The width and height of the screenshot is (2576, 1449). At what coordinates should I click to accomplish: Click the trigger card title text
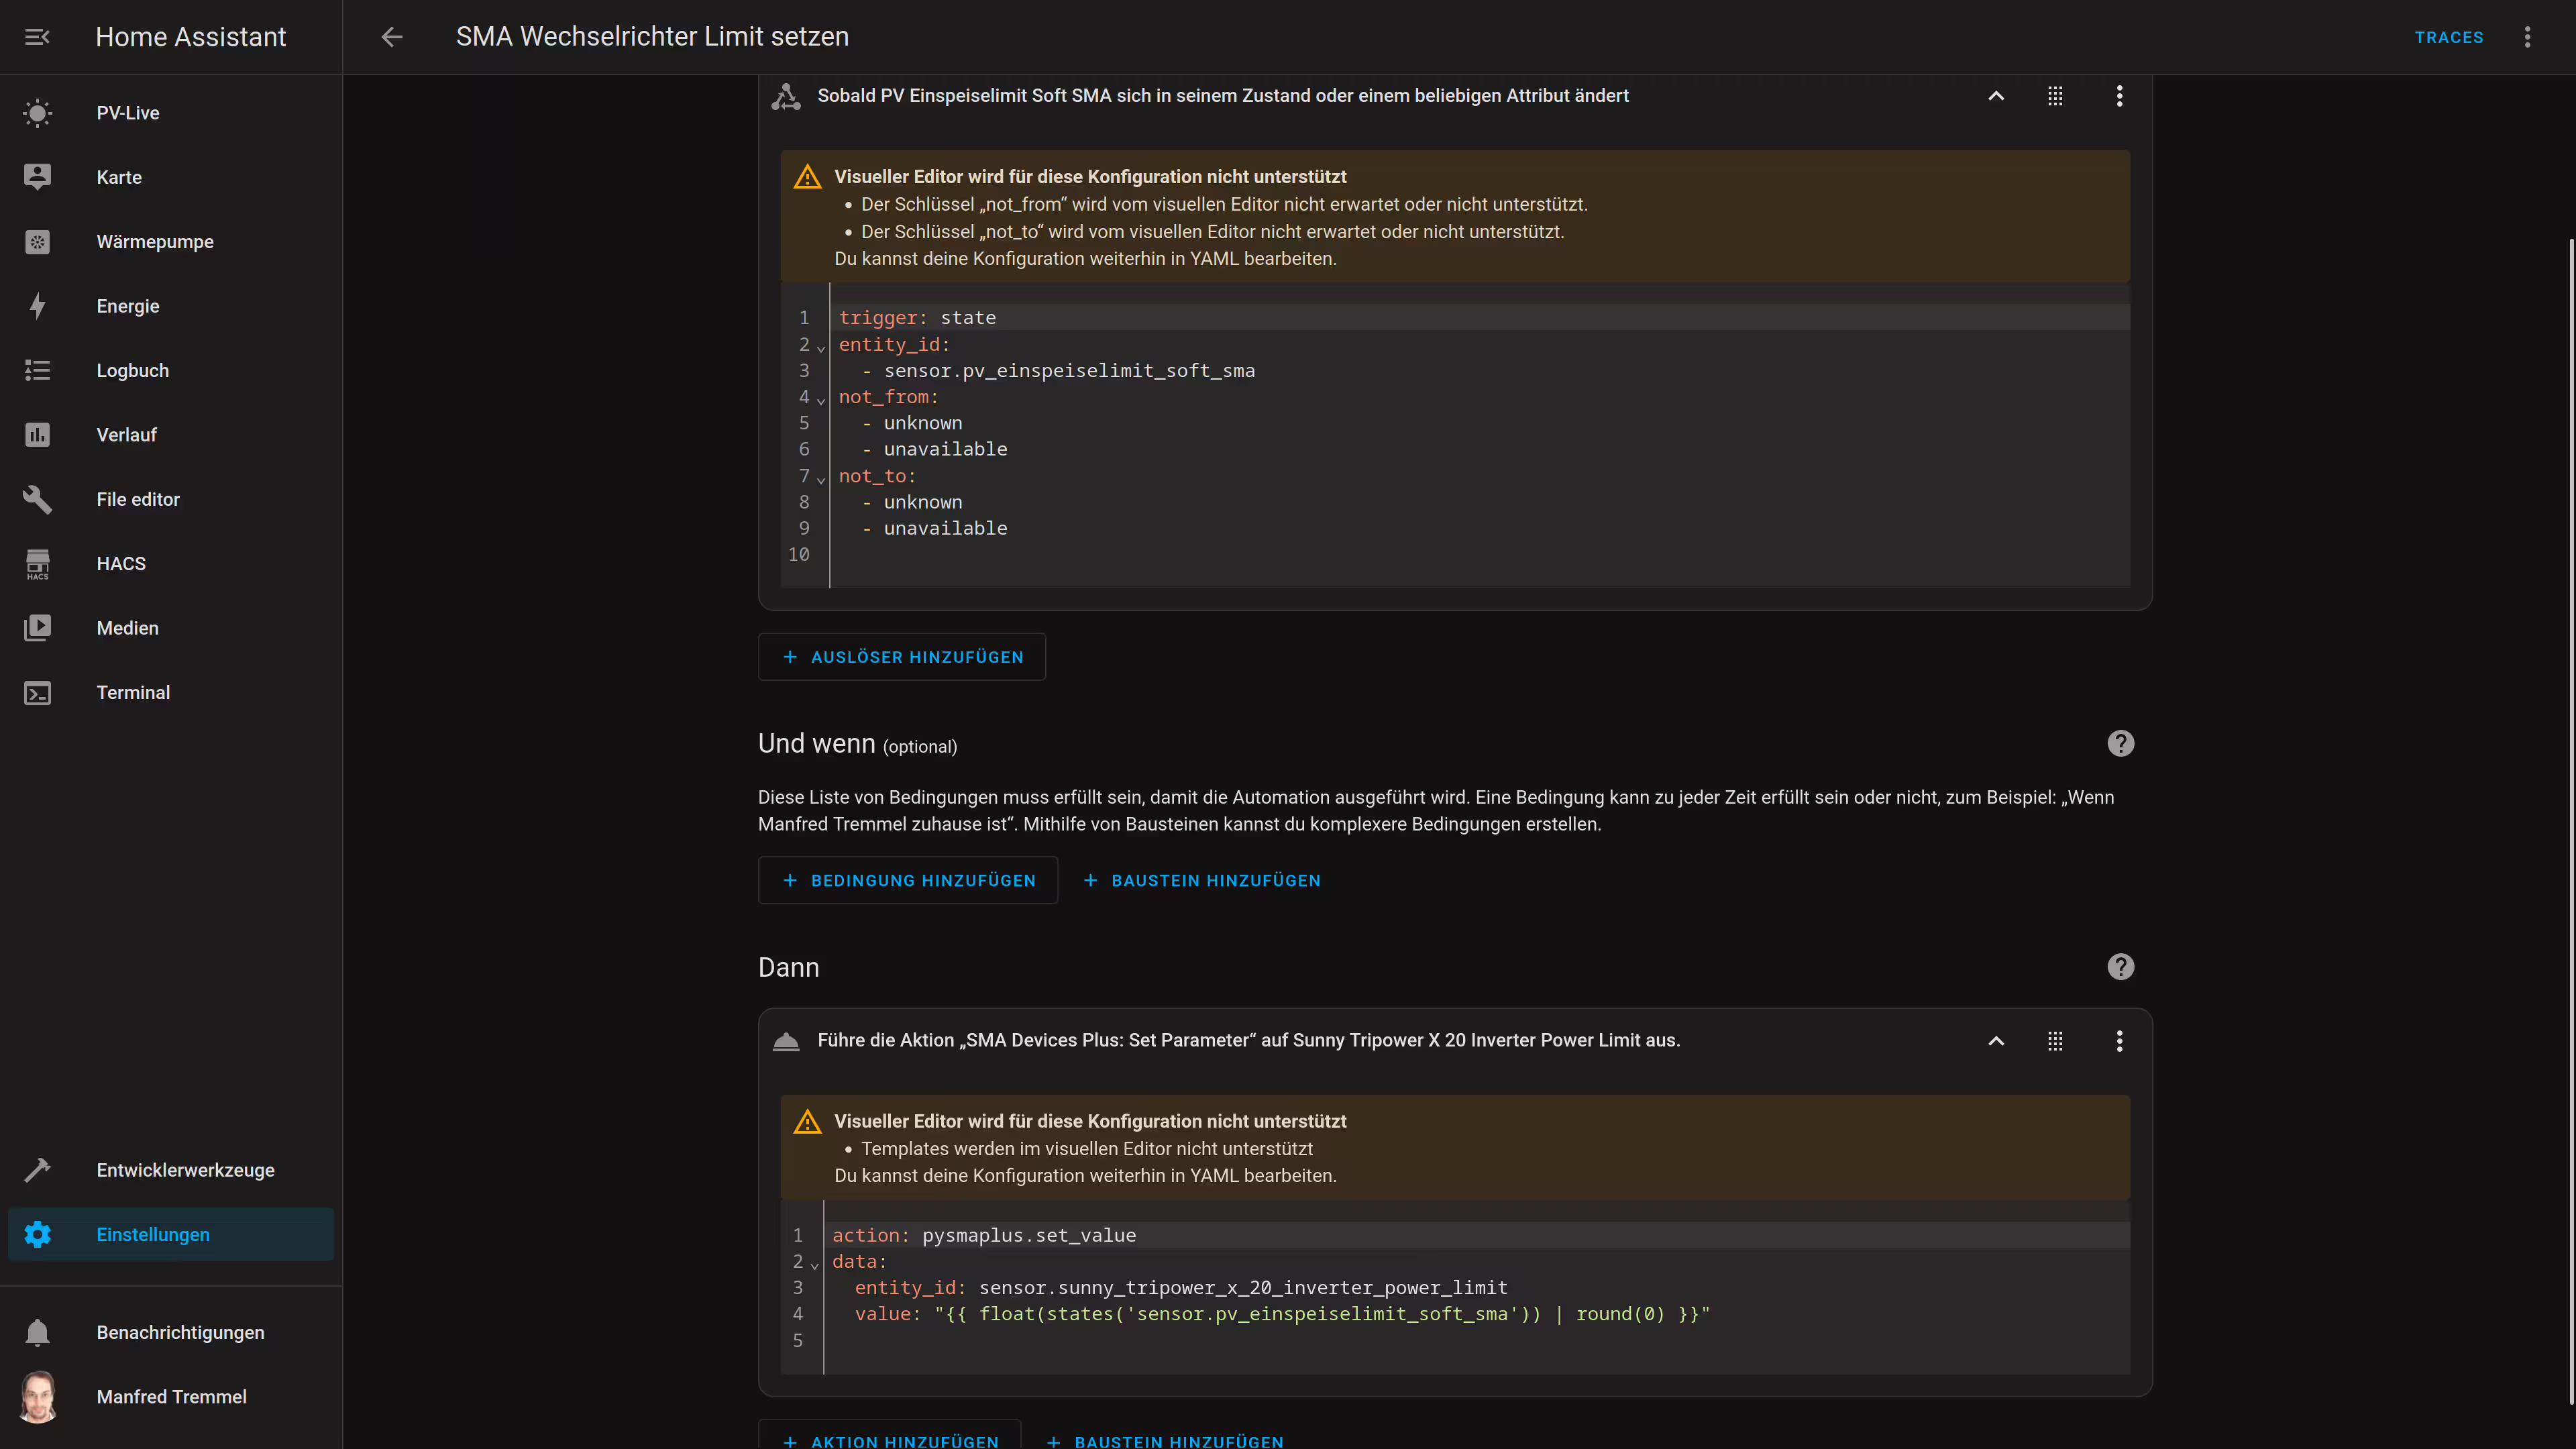pyautogui.click(x=1223, y=96)
